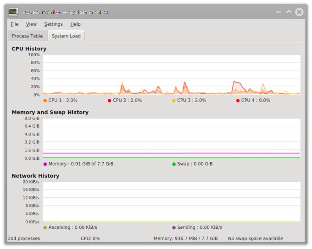
Task: Click 'Memory: 936.7 MiB / 7.7 GiB' status entry
Action: pos(186,238)
